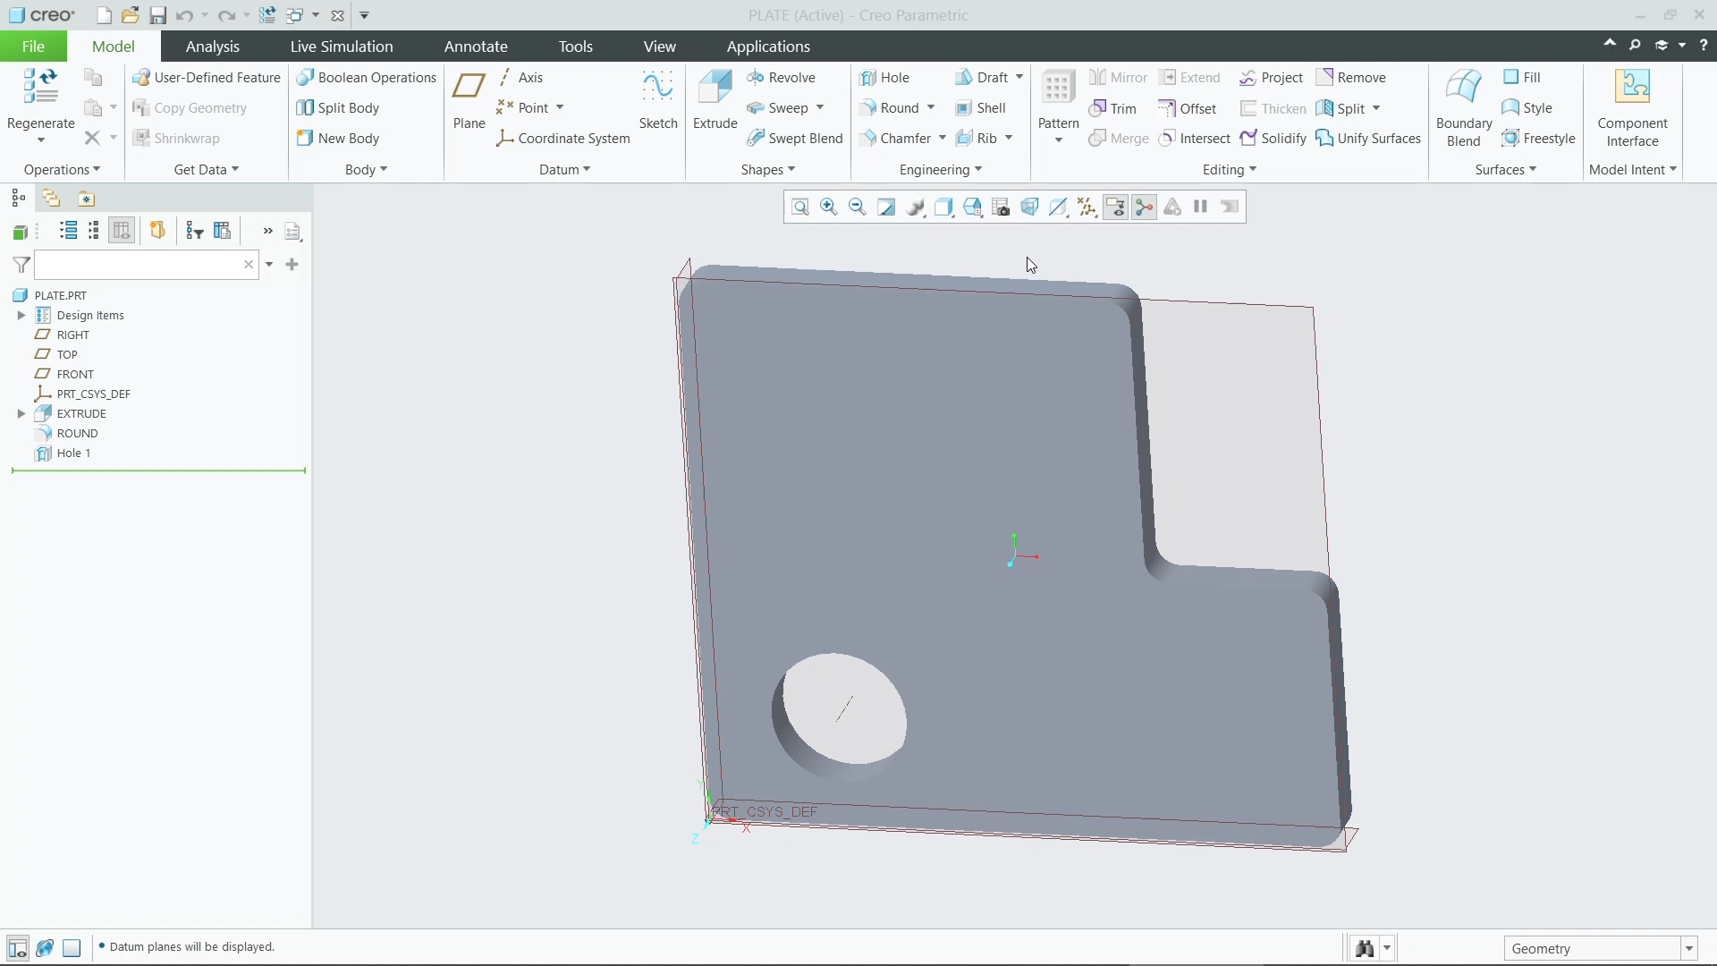This screenshot has width=1717, height=966.
Task: Open the Applications ribbon tab
Action: point(768,47)
